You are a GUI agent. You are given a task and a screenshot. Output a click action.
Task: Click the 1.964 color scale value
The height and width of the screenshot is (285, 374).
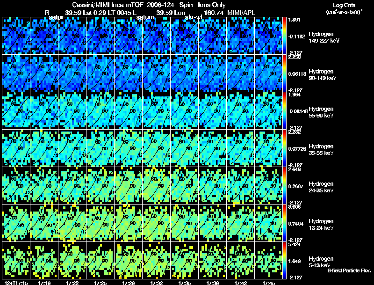pos(295,95)
